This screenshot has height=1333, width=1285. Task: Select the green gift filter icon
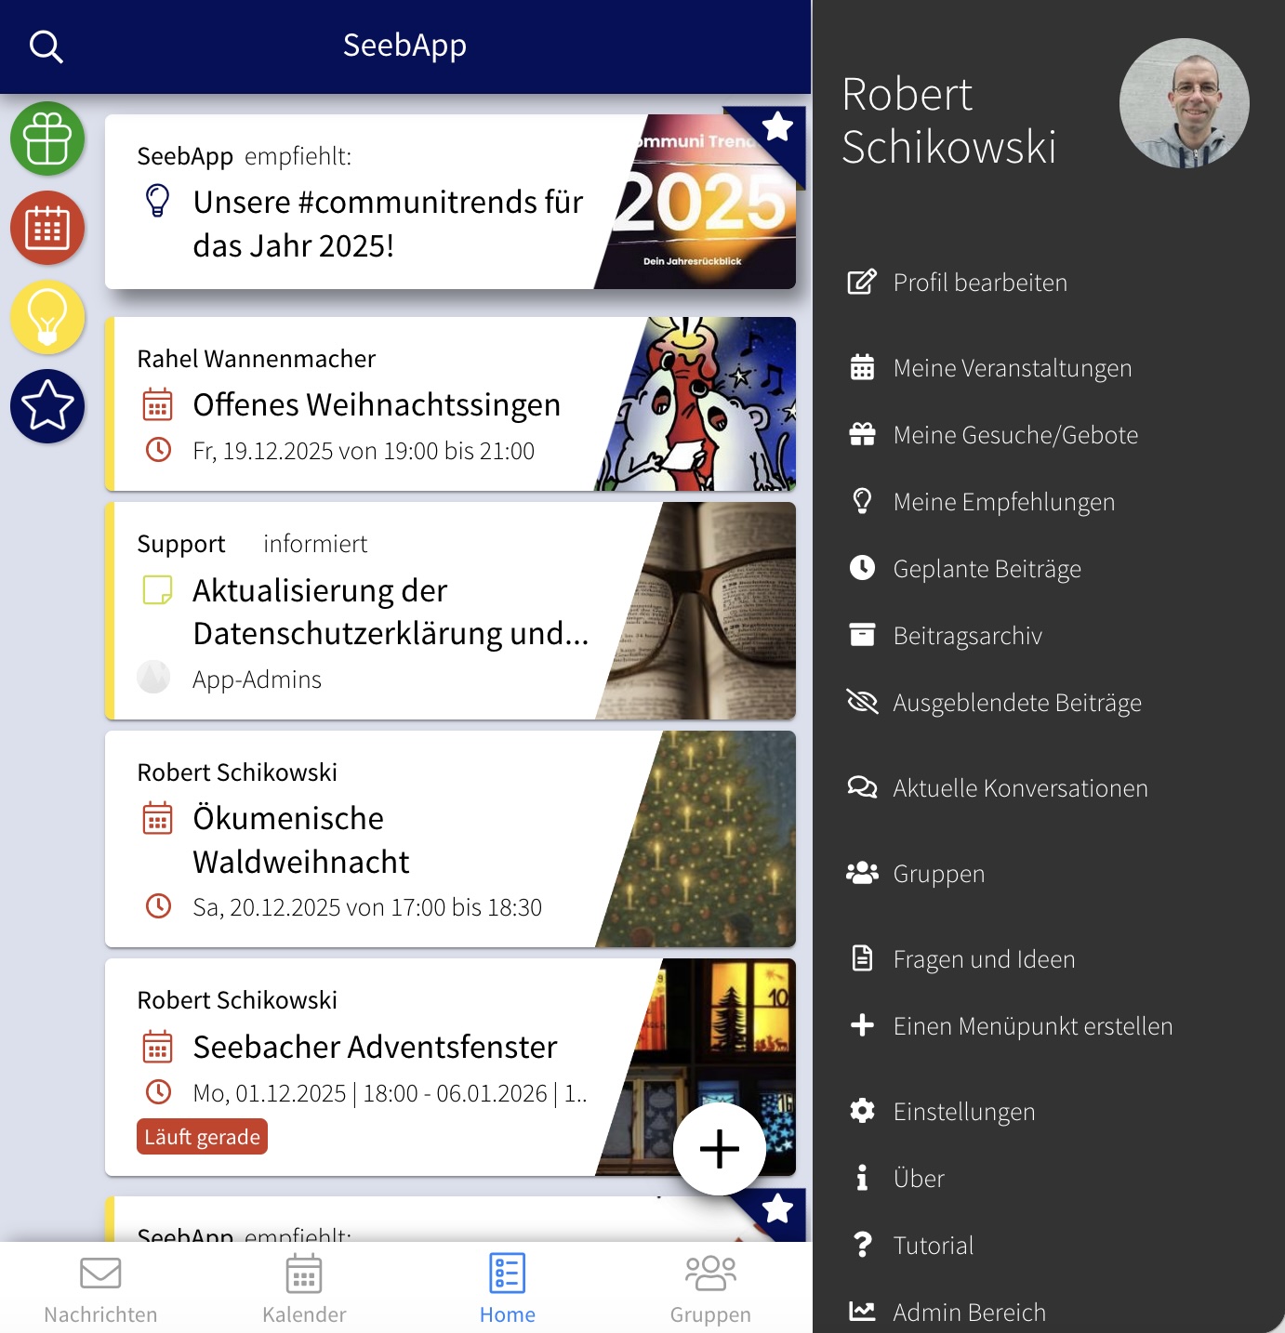pos(47,139)
